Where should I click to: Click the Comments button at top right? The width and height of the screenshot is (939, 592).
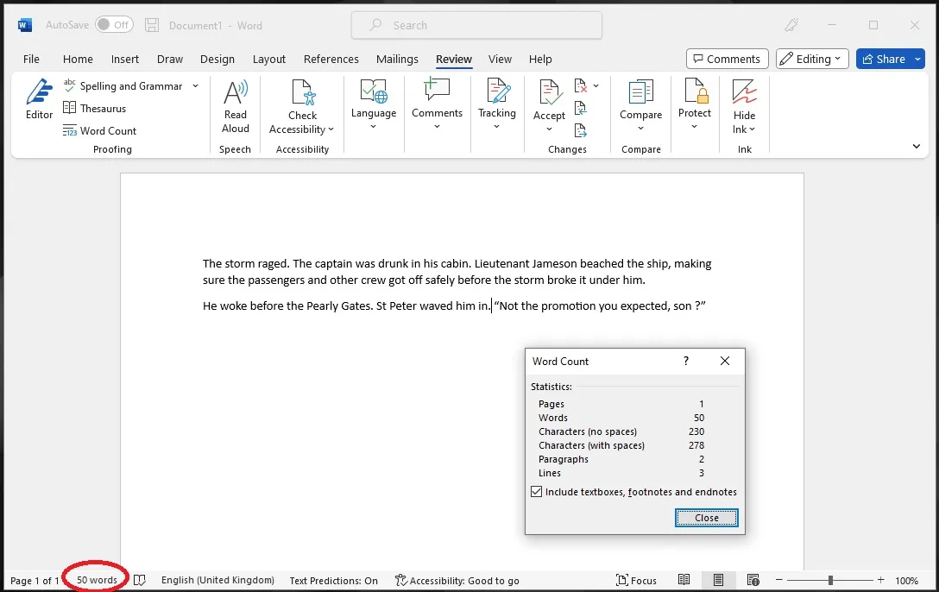pyautogui.click(x=727, y=59)
